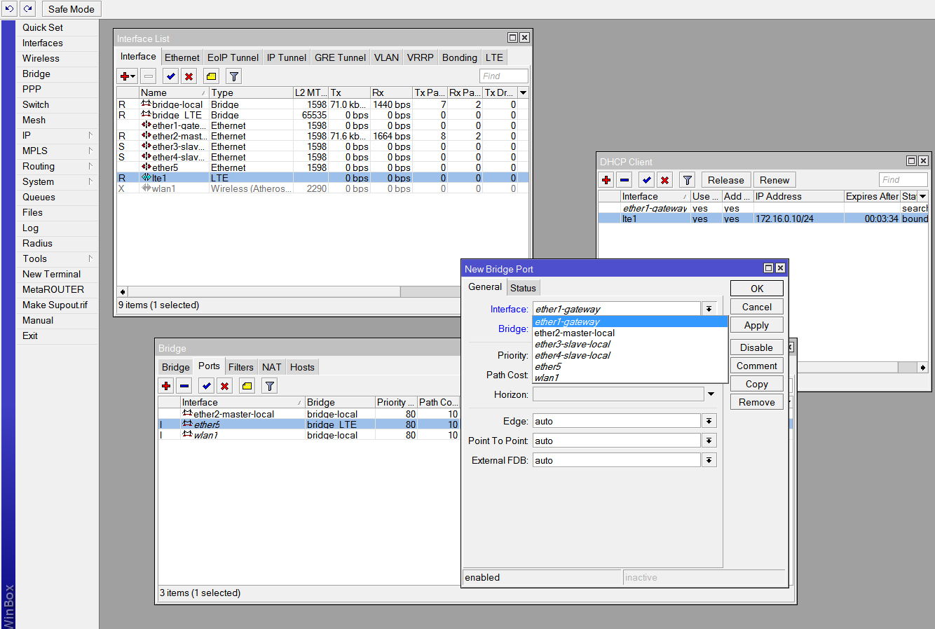Viewport: 935px width, 629px height.
Task: Open the Filters tab in Bridge window
Action: 240,367
